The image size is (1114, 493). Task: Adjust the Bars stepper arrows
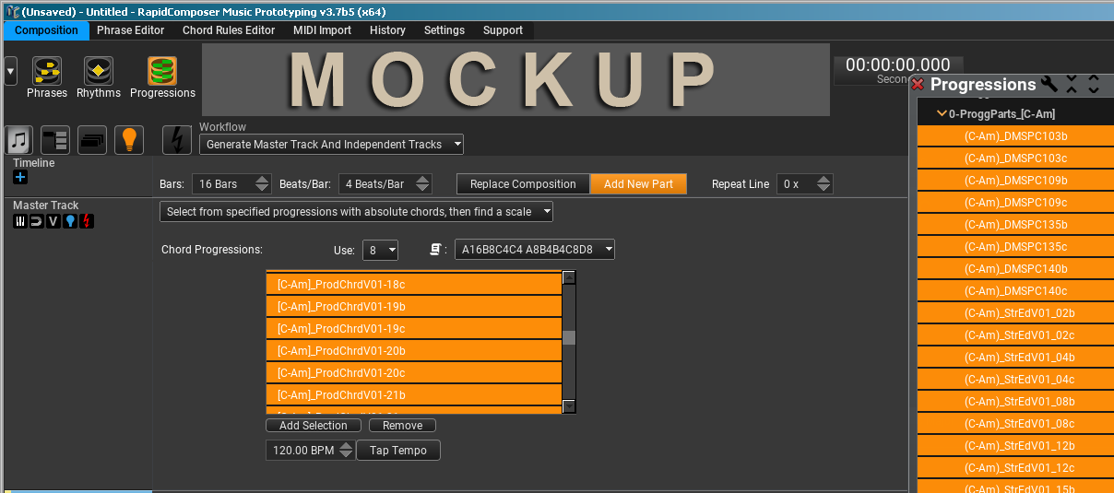(x=263, y=184)
